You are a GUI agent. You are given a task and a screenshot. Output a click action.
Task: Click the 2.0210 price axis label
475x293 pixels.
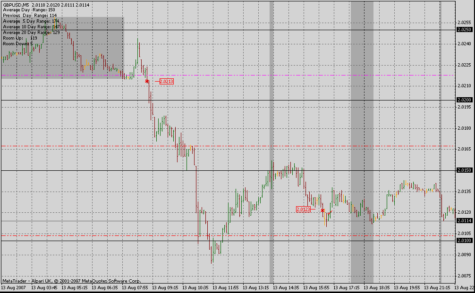click(x=465, y=86)
